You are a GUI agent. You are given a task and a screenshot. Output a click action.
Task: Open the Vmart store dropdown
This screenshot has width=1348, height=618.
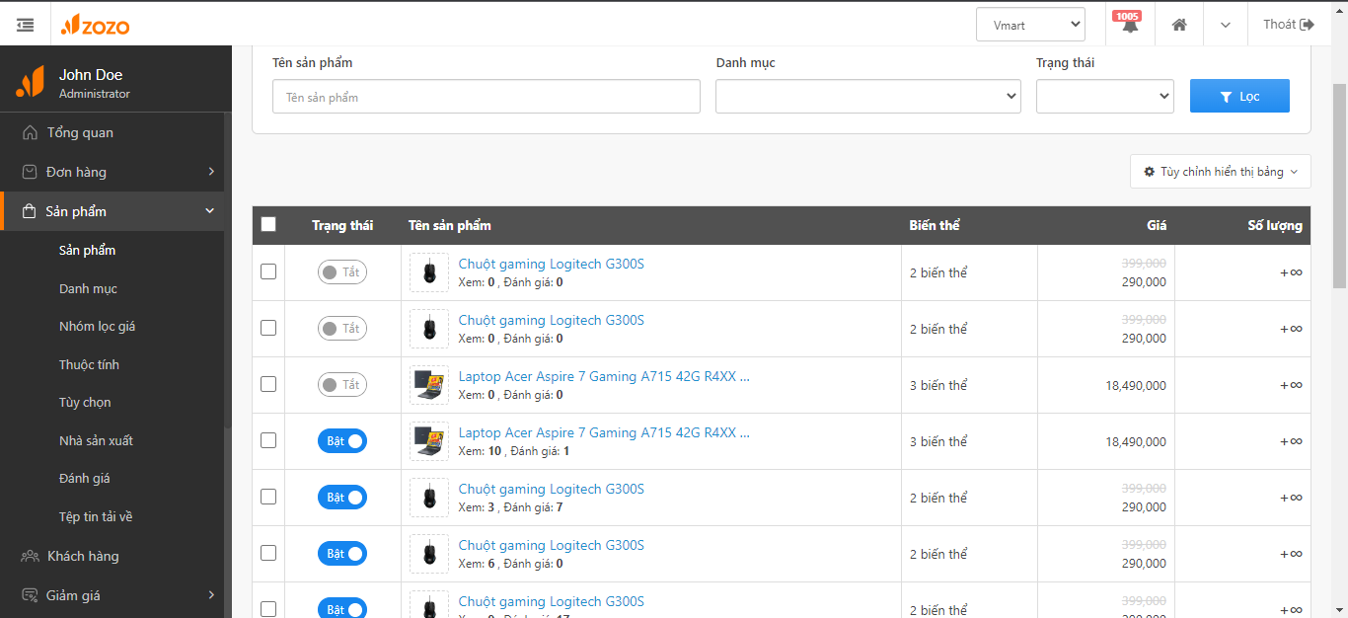1030,25
